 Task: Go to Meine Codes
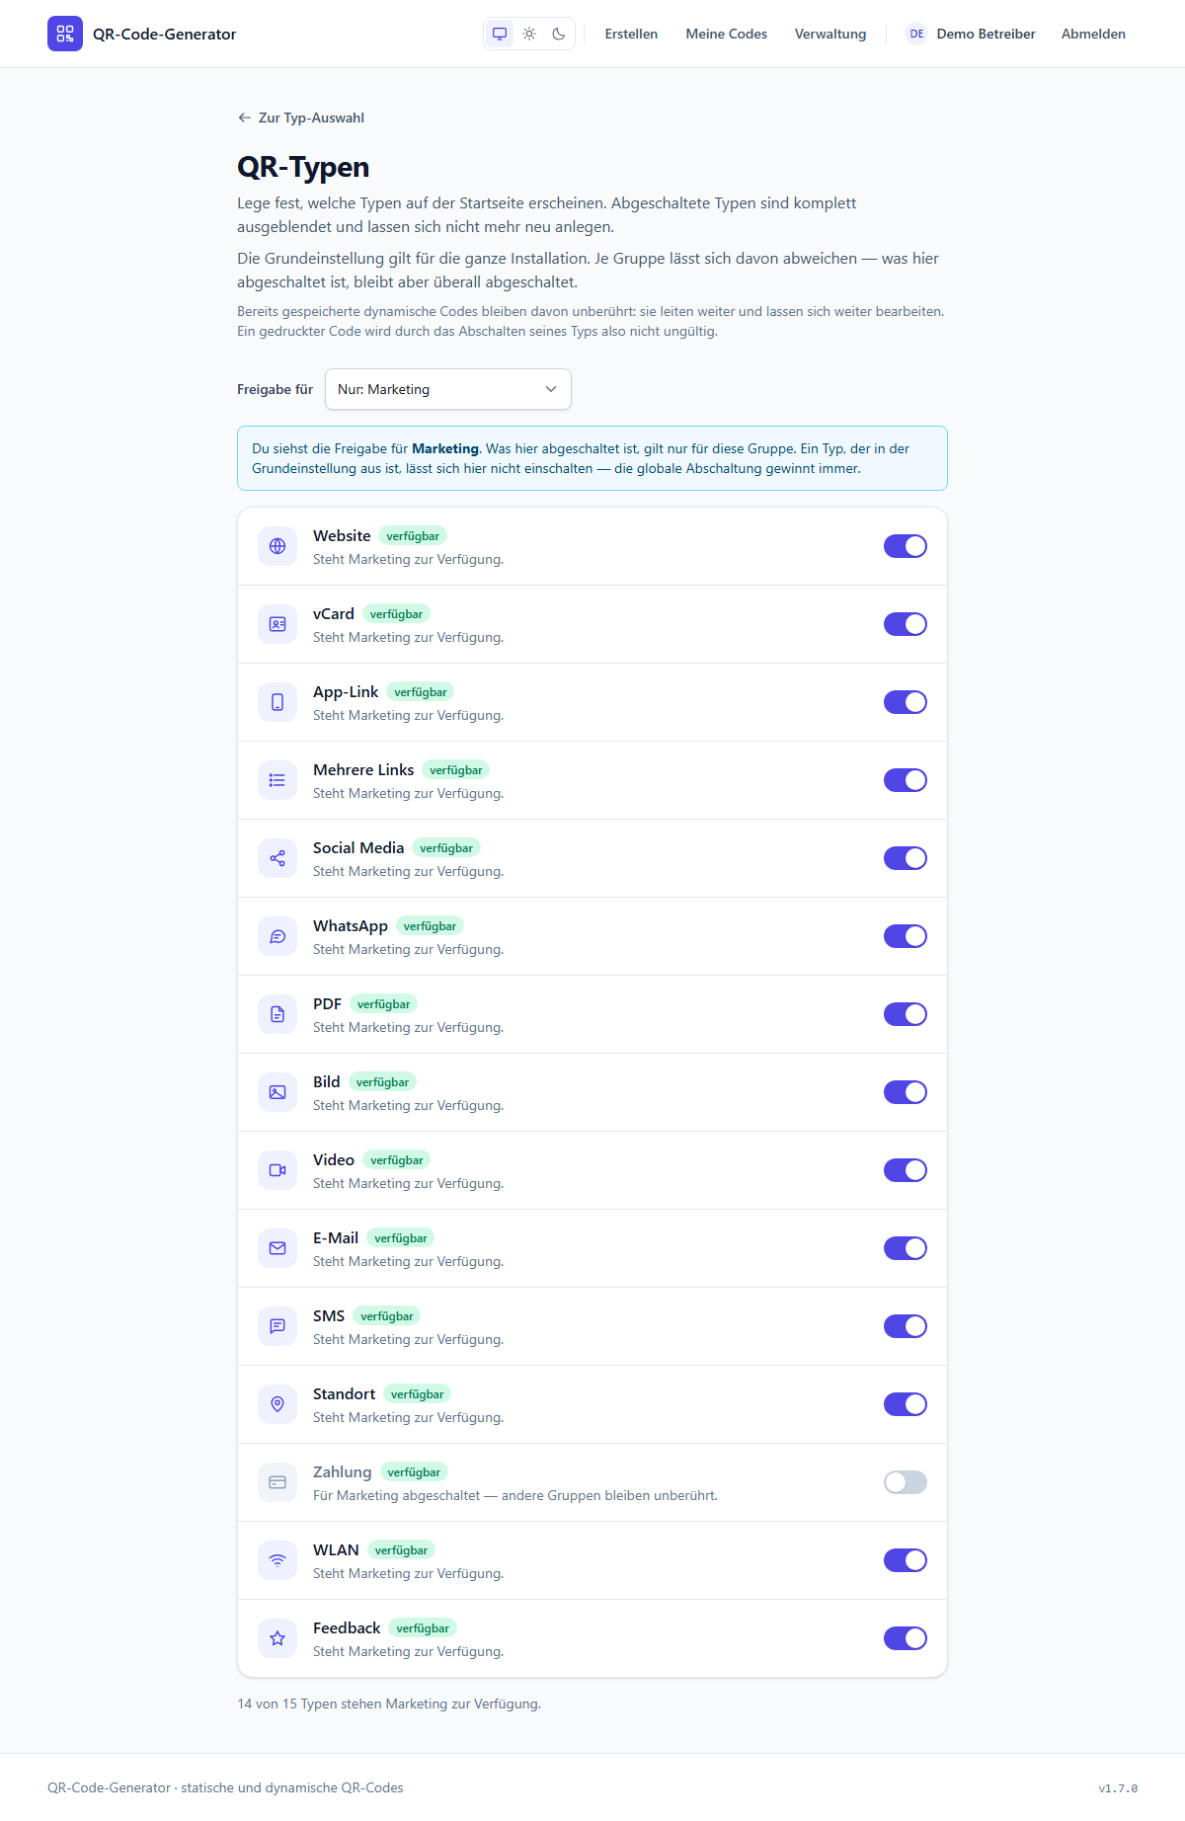727,34
